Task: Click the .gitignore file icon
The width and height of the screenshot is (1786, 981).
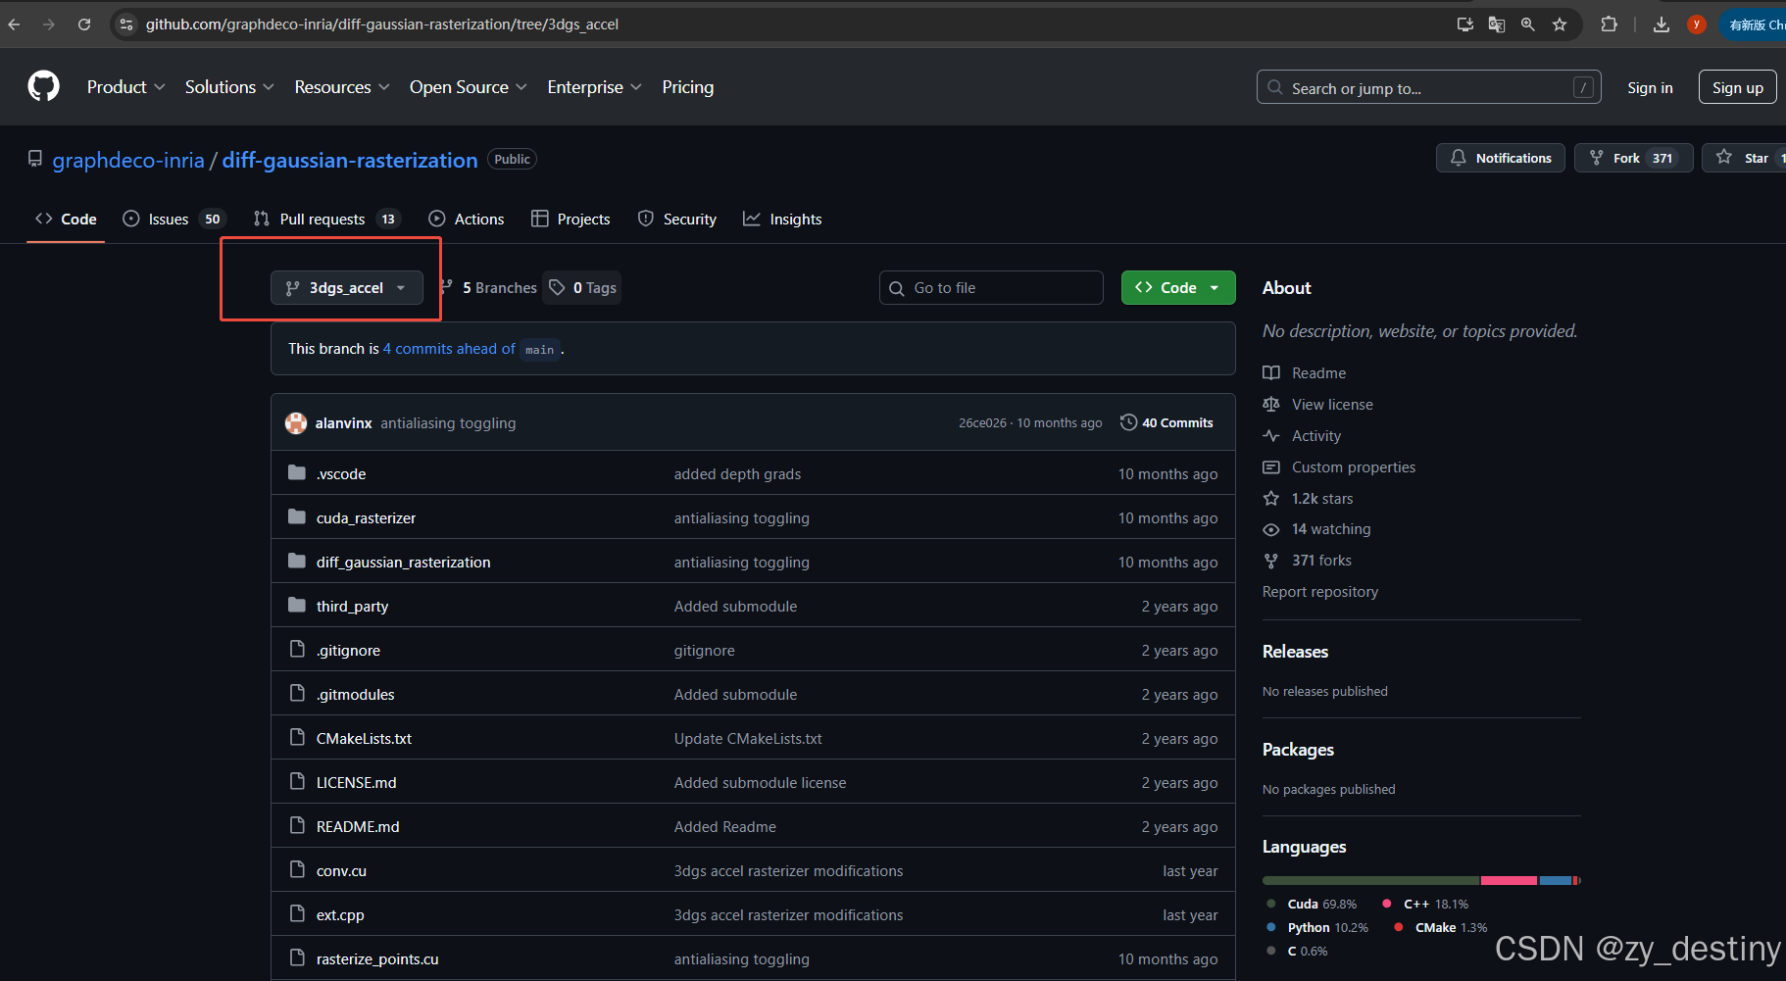Action: [x=297, y=650]
